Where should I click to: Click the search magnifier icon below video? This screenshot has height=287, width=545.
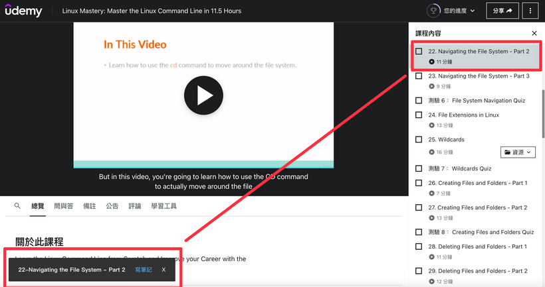[18, 206]
